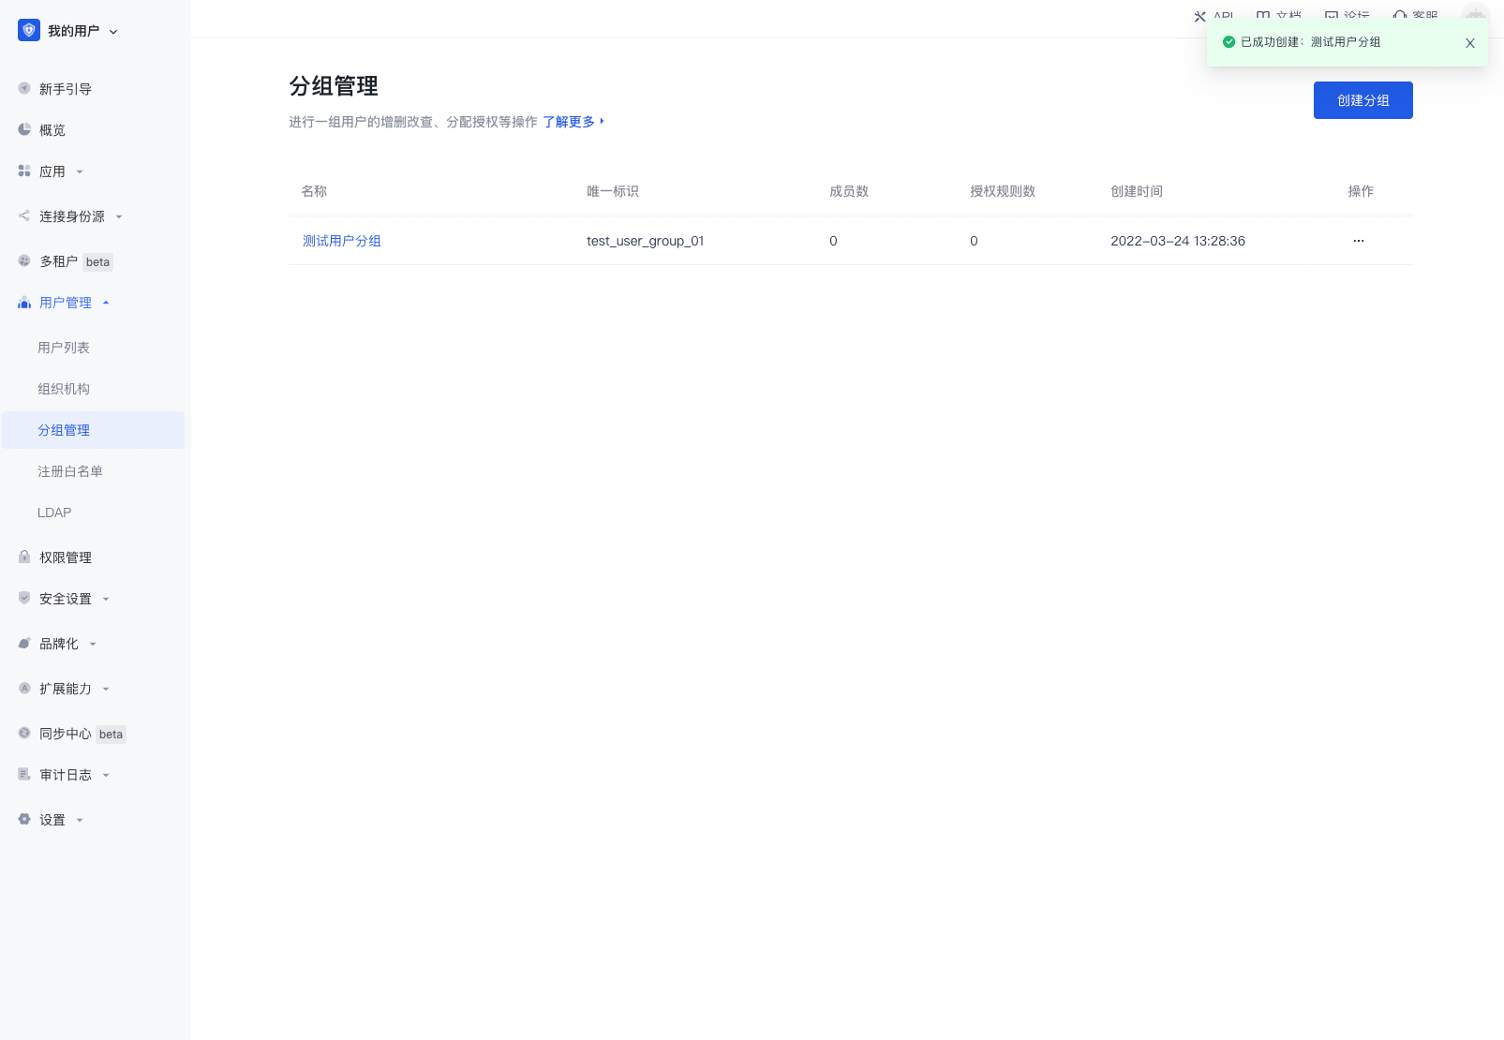The image size is (1504, 1040).
Task: Click the API tools icon in header
Action: pos(1199,17)
